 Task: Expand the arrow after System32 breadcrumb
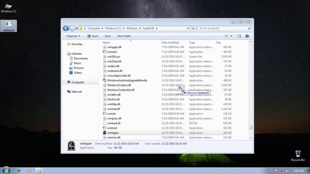click(x=156, y=29)
